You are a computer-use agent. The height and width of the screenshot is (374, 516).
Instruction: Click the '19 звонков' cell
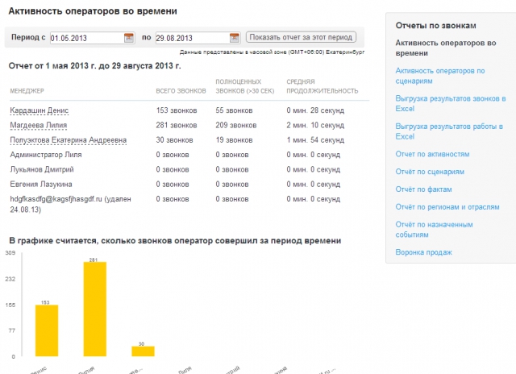click(x=234, y=140)
